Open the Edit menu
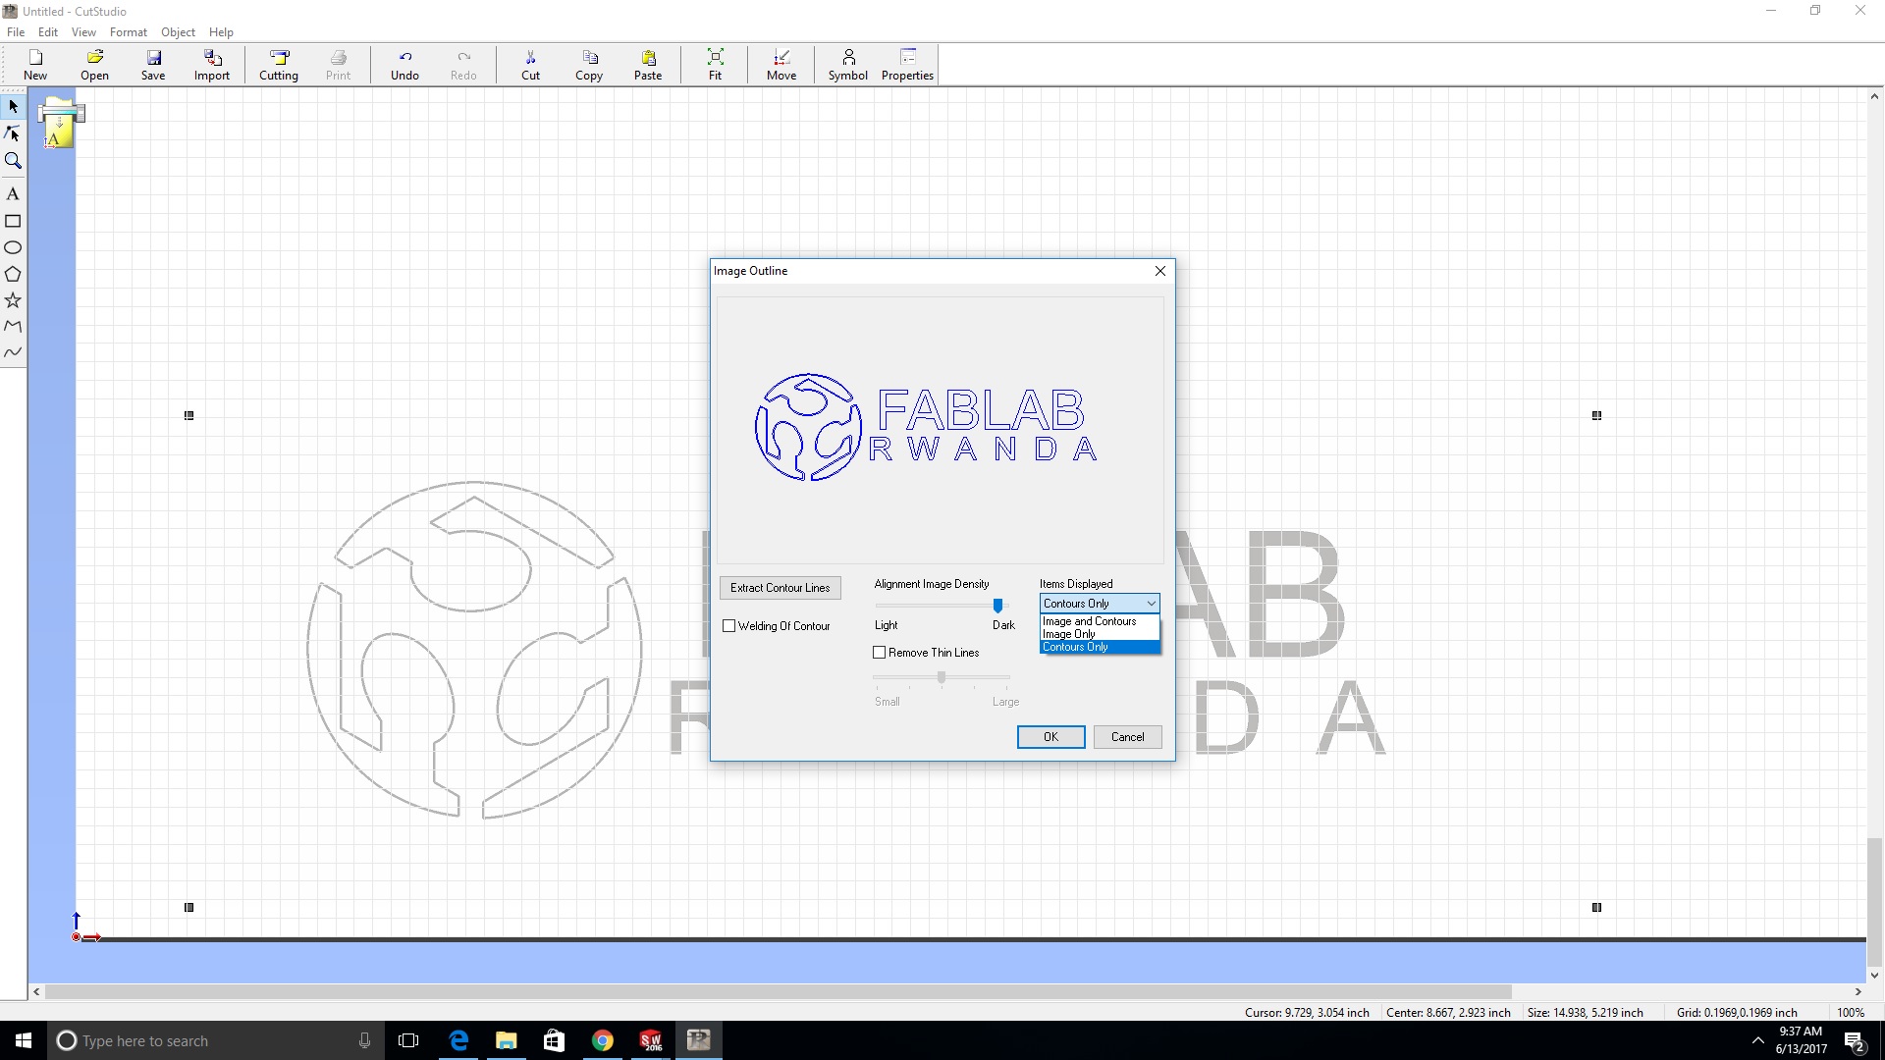Viewport: 1885px width, 1060px height. (48, 31)
